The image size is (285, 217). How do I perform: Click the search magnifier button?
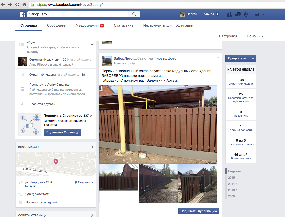click(134, 14)
